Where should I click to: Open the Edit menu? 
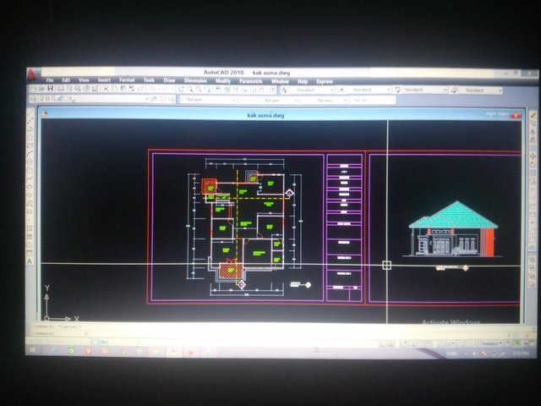pos(66,80)
